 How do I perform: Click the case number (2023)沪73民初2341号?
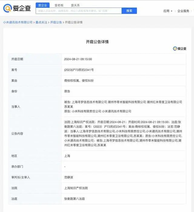pyautogui.click(x=79, y=70)
